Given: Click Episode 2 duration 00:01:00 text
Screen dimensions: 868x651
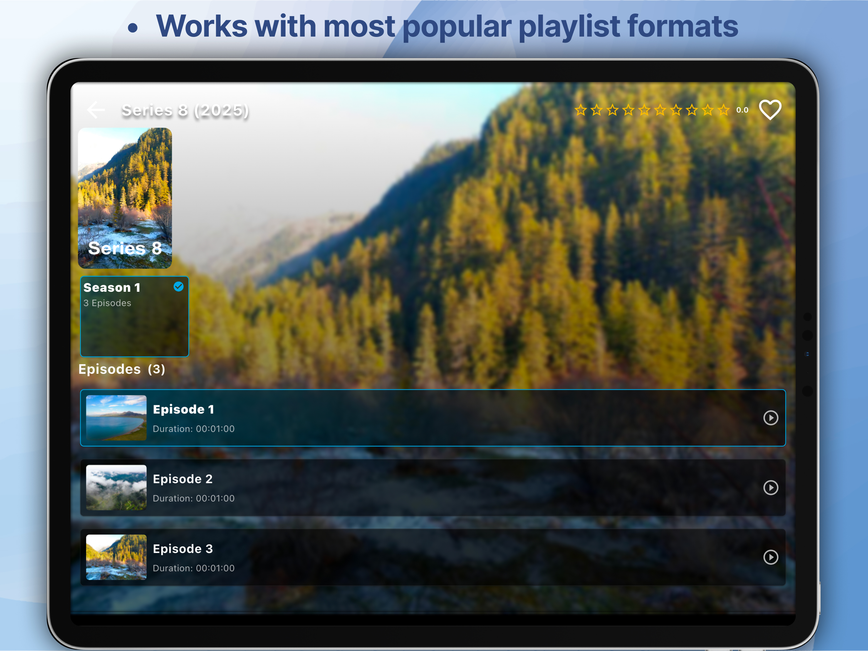Looking at the screenshot, I should [194, 498].
